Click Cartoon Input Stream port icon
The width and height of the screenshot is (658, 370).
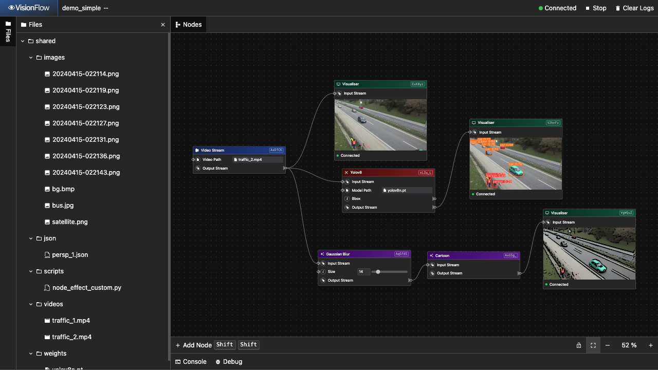[432, 265]
